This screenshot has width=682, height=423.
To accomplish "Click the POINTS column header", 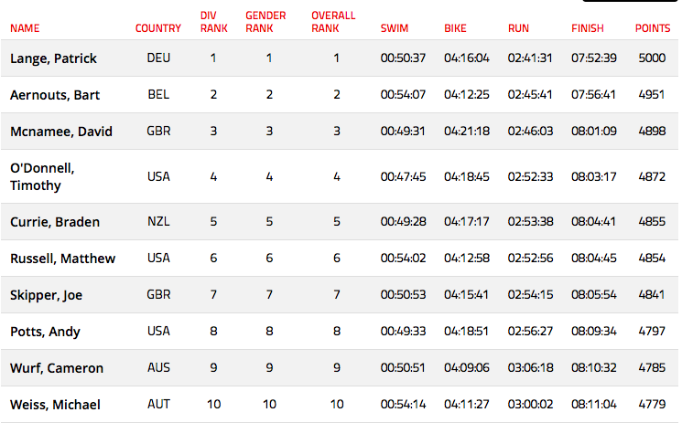I will [653, 28].
